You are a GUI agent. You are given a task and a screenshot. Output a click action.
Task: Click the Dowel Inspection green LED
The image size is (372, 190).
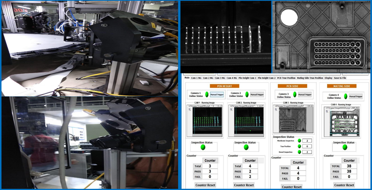click(300, 152)
